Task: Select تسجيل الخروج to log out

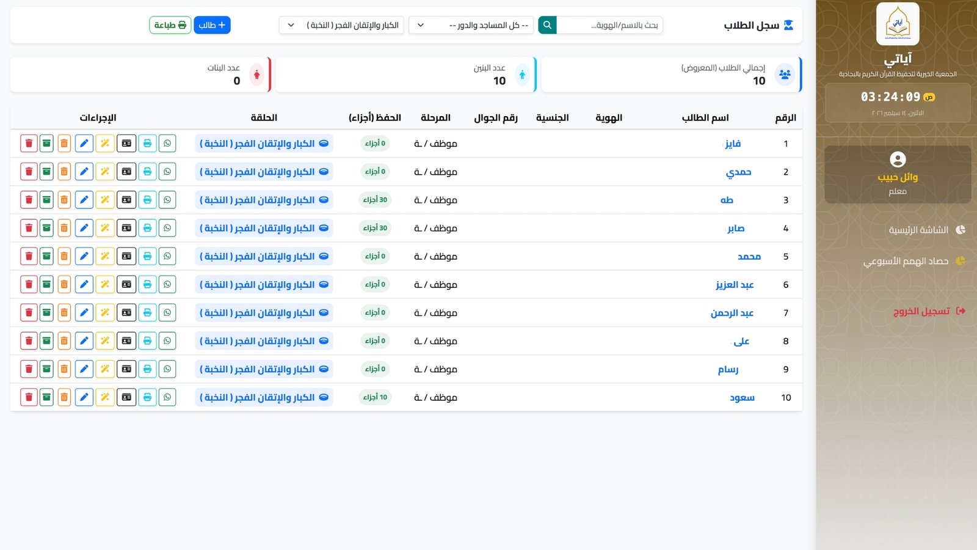Action: [x=929, y=311]
